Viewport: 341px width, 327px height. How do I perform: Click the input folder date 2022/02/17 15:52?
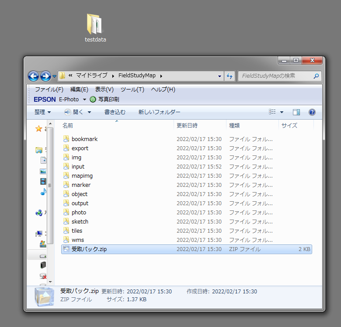[199, 166]
